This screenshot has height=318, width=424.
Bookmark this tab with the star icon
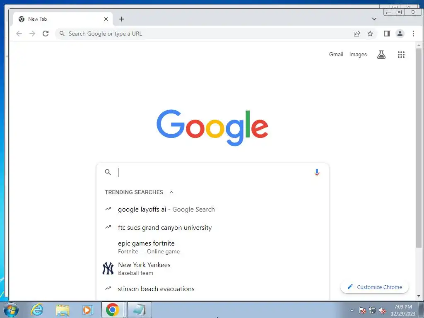[370, 34]
